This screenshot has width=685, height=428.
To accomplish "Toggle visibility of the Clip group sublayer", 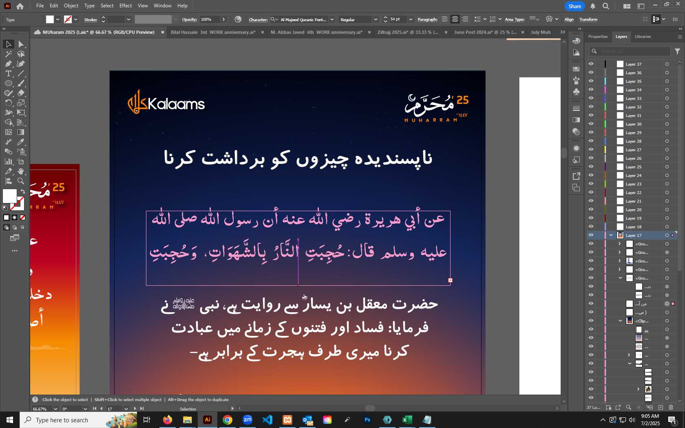I will point(591,321).
